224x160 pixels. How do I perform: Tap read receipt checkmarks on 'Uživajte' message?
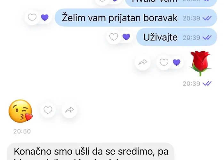207,37
